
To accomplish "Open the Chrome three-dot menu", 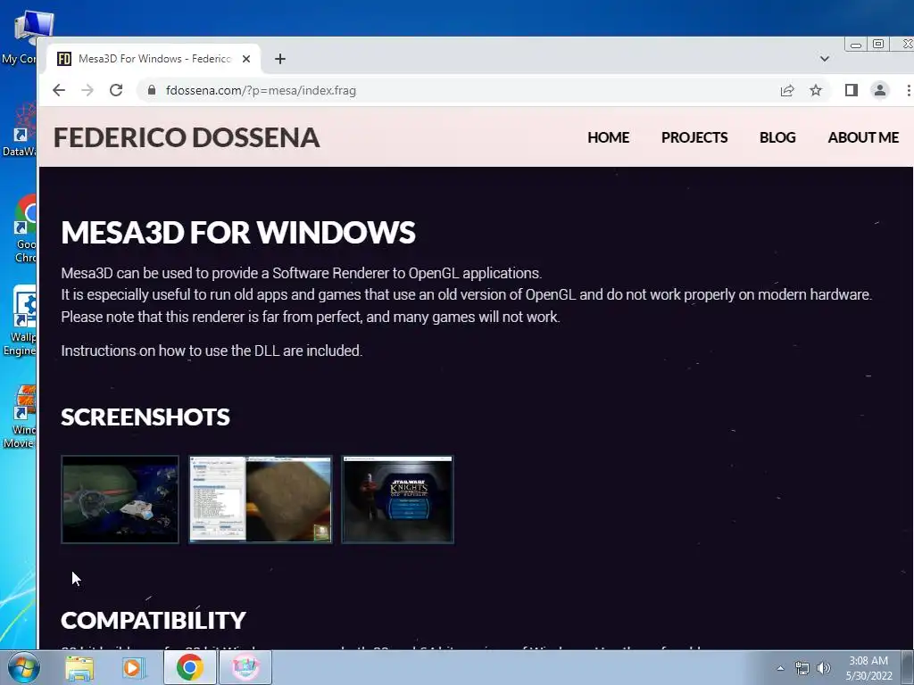I will coord(908,90).
